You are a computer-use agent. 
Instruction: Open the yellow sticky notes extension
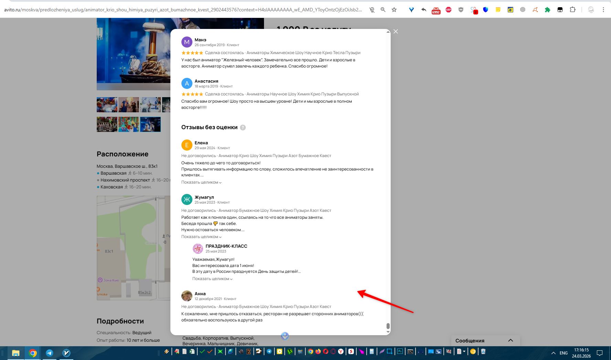pos(498,10)
